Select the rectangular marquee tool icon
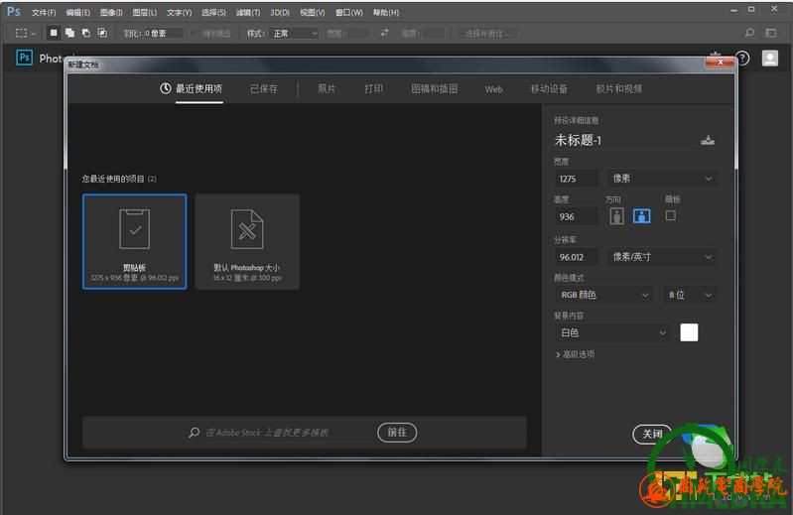The width and height of the screenshot is (793, 515). point(21,34)
